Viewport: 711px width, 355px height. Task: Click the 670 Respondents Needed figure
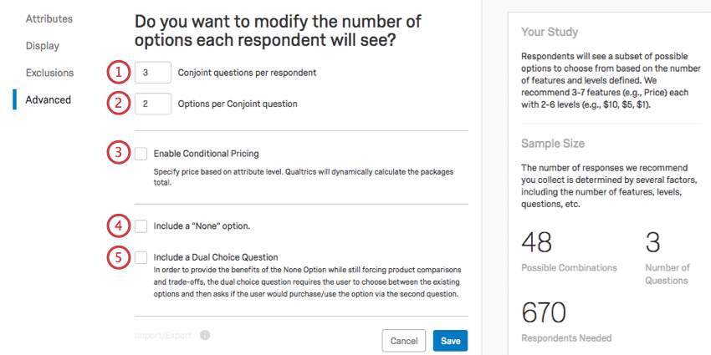click(544, 312)
